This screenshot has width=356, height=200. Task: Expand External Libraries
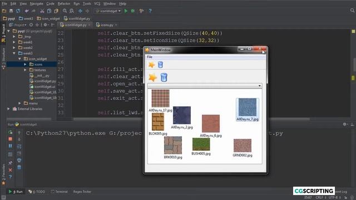[x=9, y=109]
